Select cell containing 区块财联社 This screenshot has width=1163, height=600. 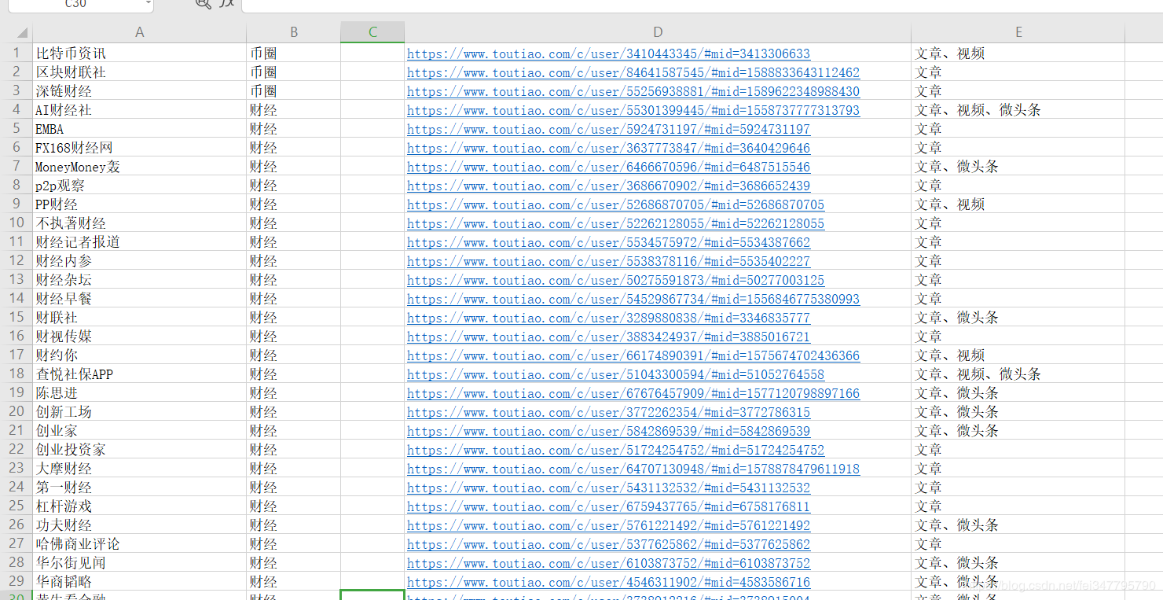pos(139,72)
